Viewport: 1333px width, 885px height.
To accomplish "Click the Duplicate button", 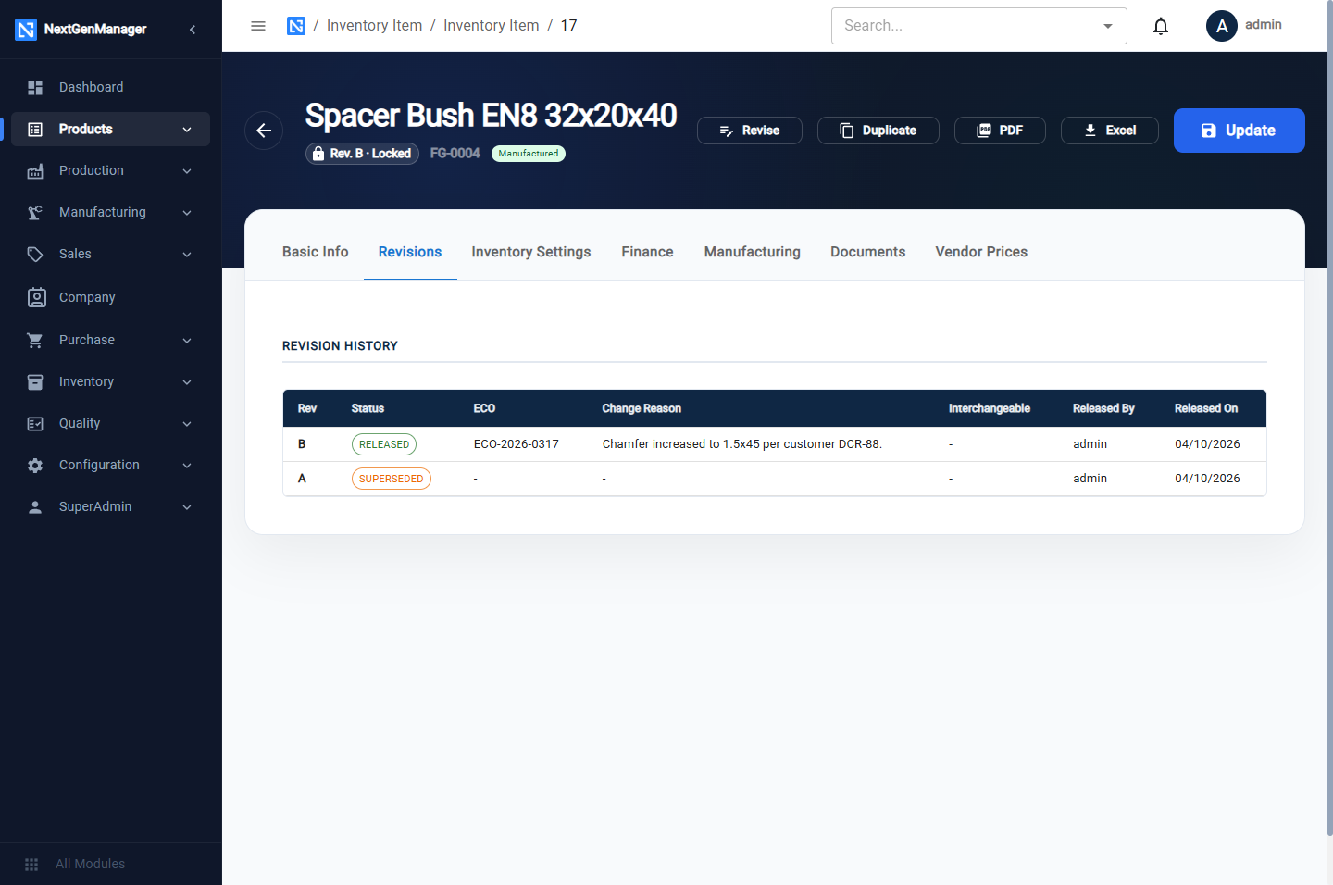I will 878,131.
